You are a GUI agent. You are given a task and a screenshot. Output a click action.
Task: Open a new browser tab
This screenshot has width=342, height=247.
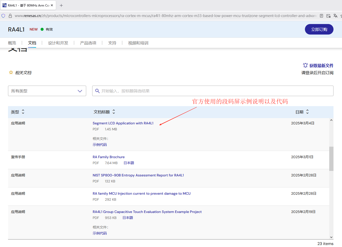(x=61, y=5)
